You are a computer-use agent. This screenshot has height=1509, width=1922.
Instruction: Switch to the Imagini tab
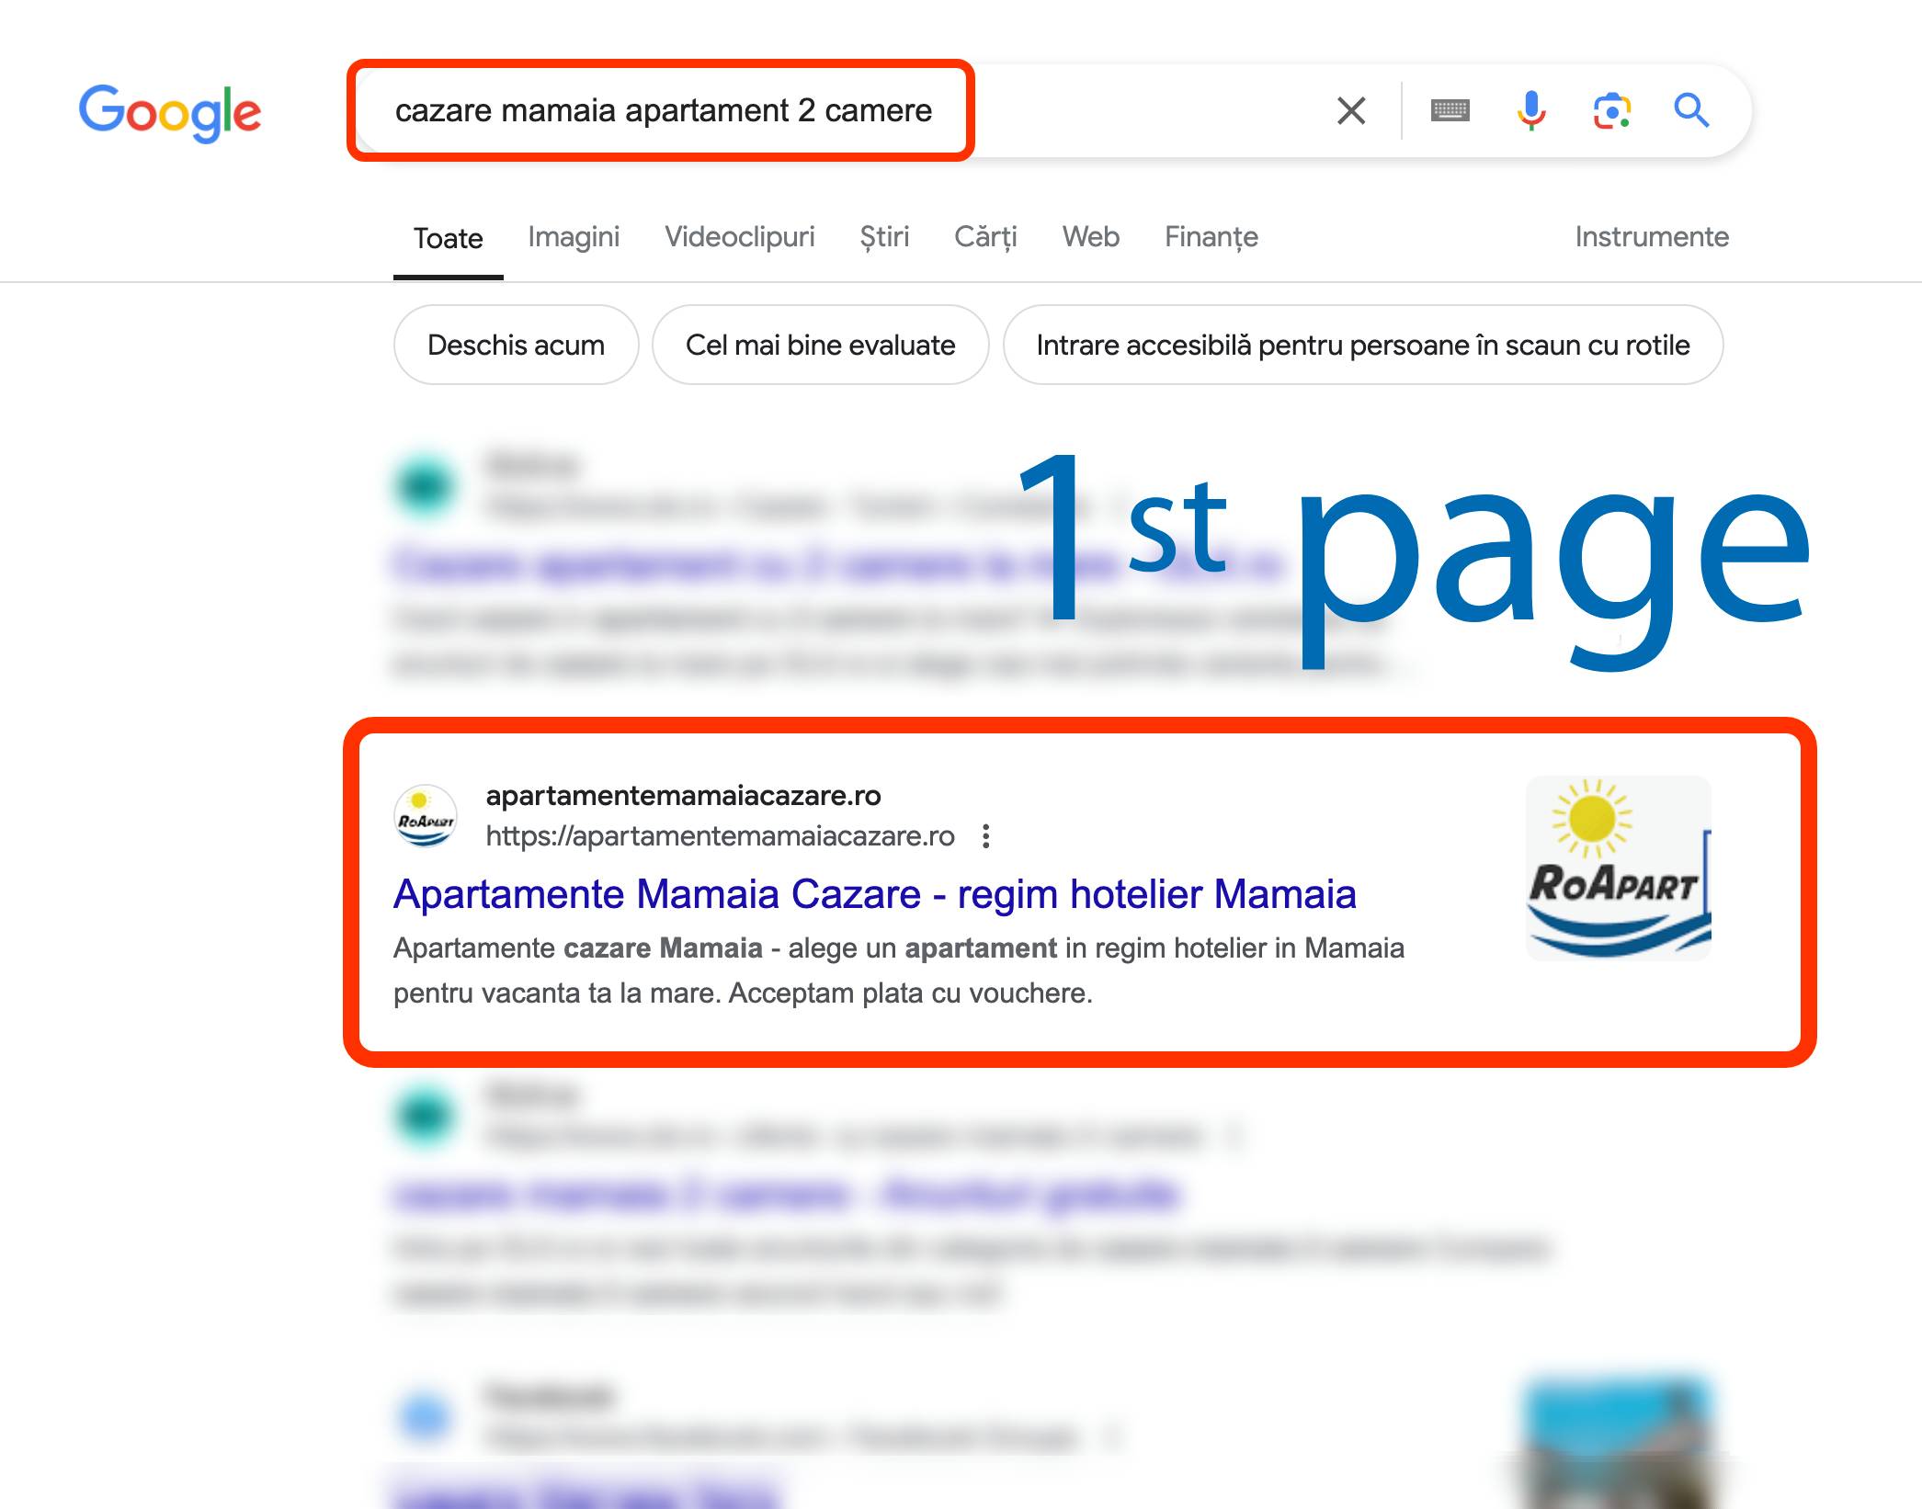[x=574, y=237]
